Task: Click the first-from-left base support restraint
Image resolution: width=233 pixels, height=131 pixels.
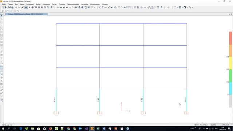Action: [x=56, y=113]
